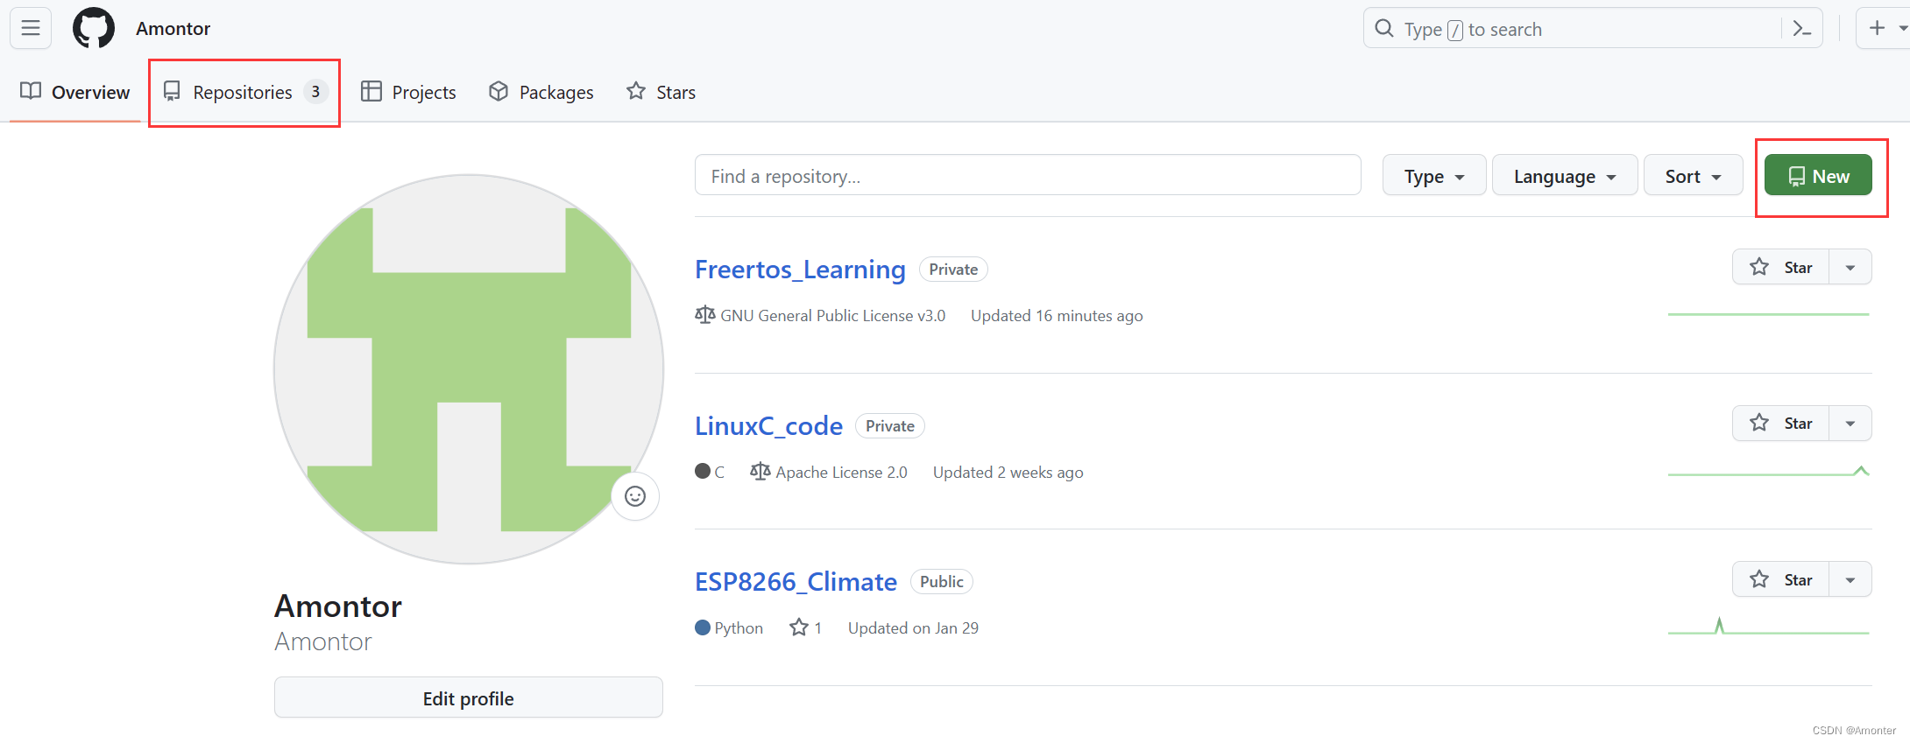Click the Edit profile button

tap(469, 697)
